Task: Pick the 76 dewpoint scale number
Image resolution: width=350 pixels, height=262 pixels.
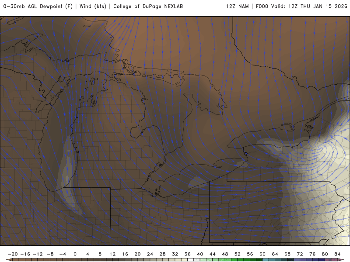Action: pyautogui.click(x=312, y=254)
